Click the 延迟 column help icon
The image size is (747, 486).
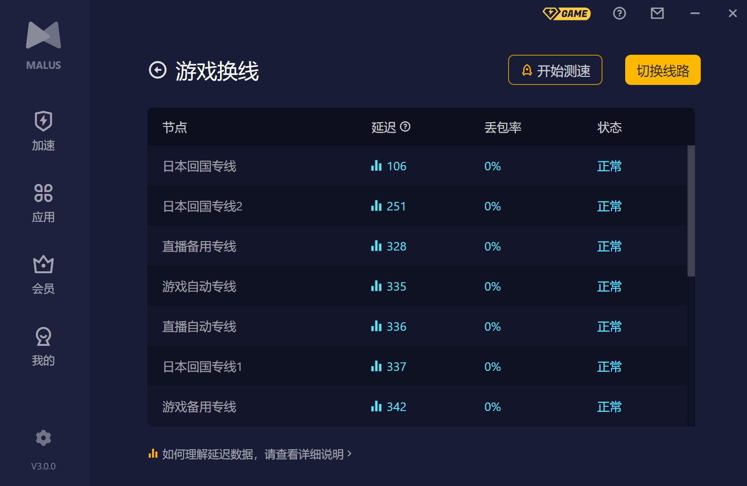[405, 126]
